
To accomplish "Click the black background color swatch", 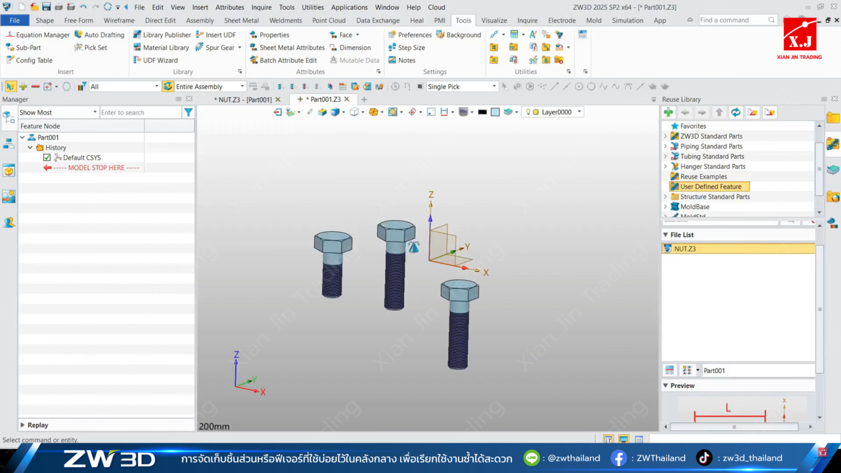I will point(482,112).
